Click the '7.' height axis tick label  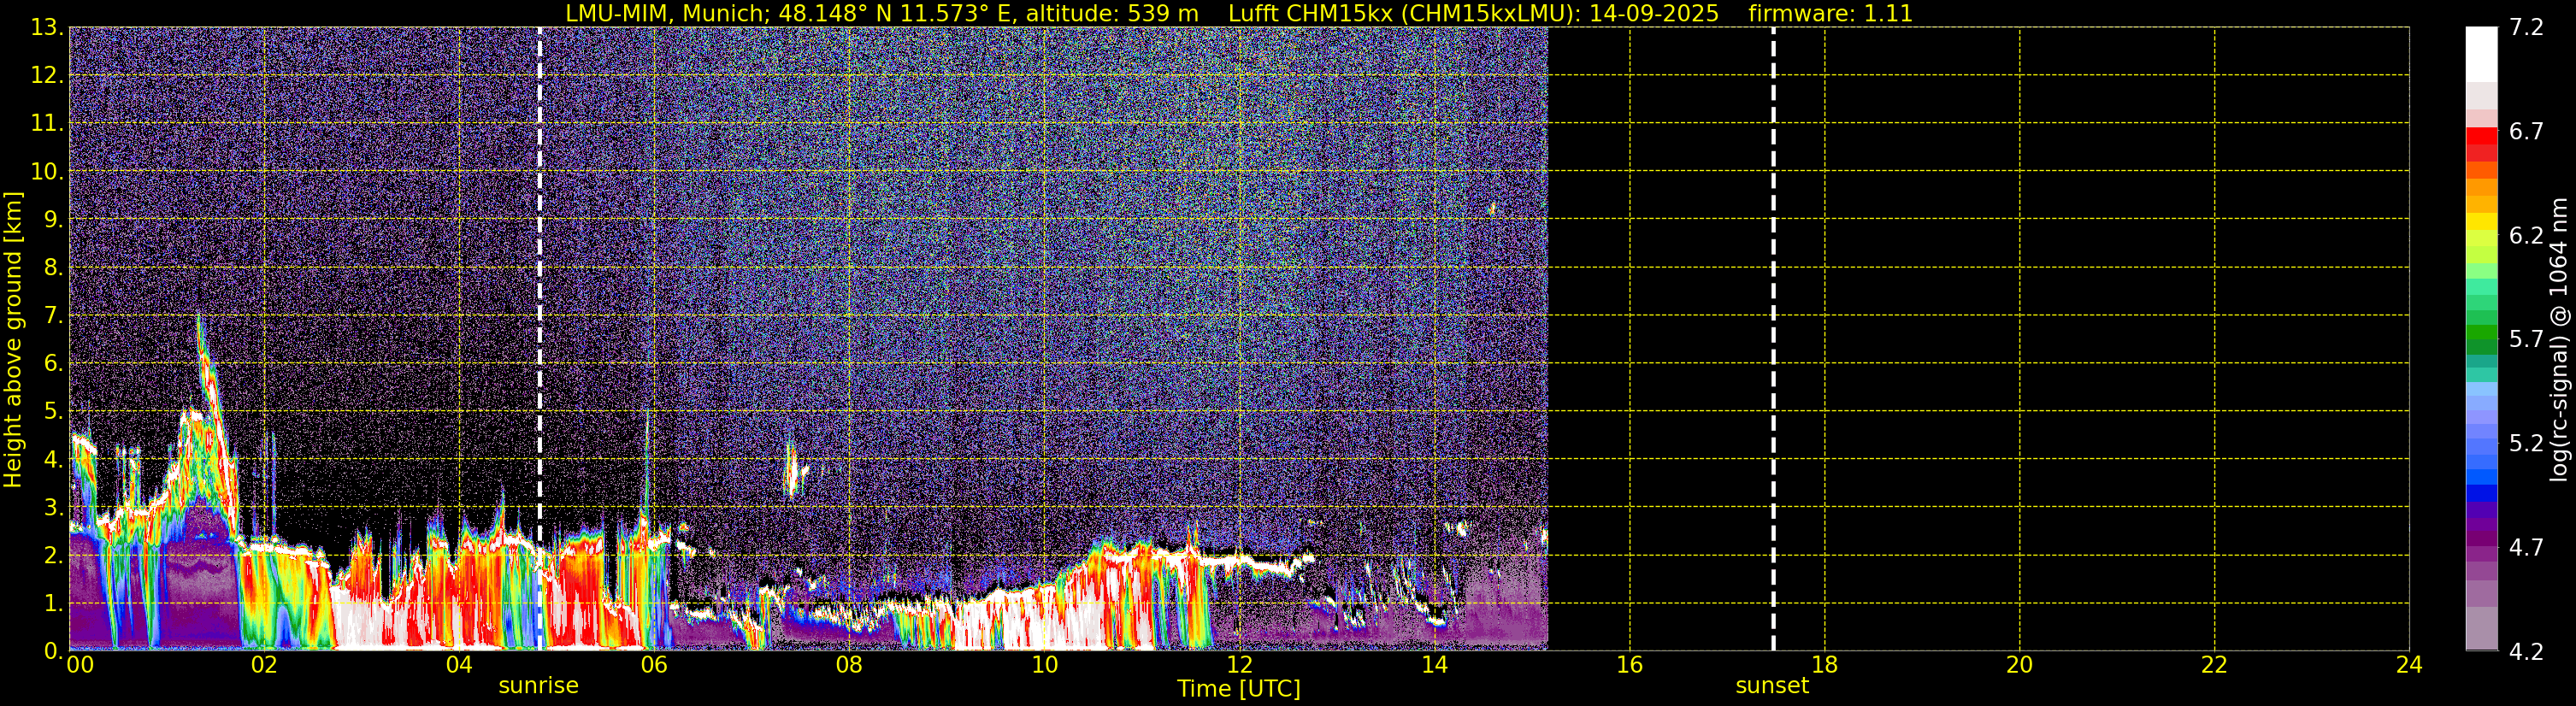point(53,315)
